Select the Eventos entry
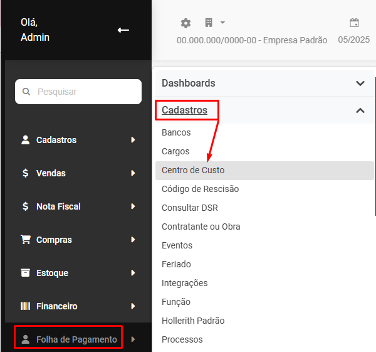 [177, 245]
